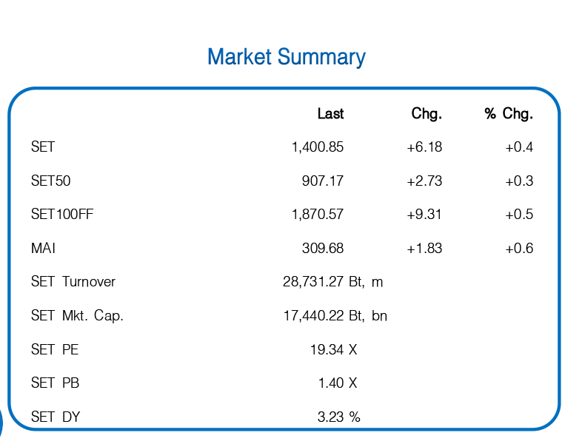Click the MAI row label
This screenshot has height=444, width=585.
coord(43,249)
